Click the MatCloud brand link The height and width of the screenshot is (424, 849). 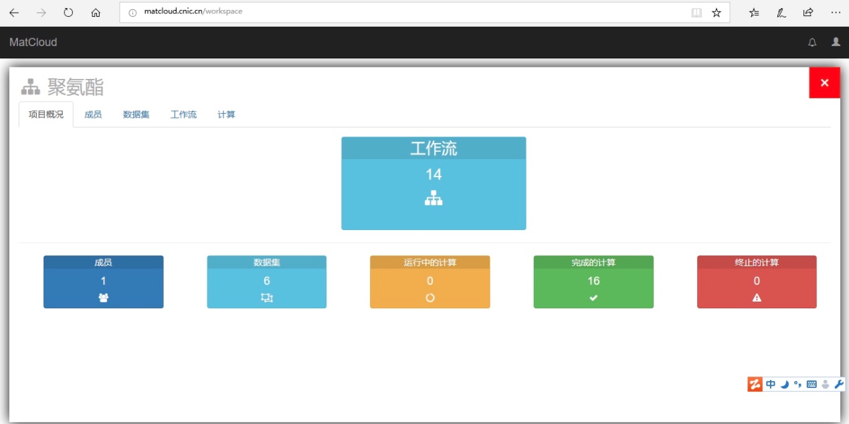[33, 42]
